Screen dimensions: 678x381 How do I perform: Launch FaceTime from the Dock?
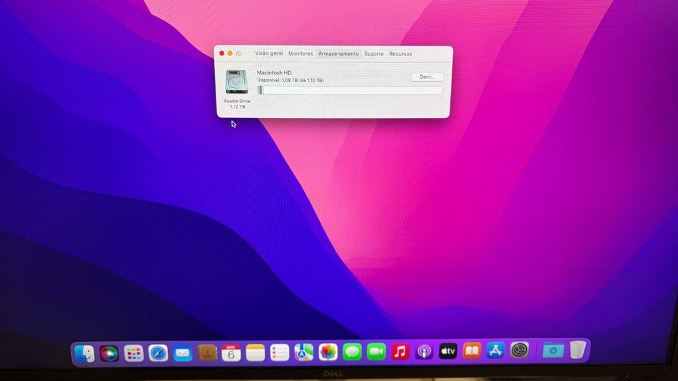(x=376, y=352)
